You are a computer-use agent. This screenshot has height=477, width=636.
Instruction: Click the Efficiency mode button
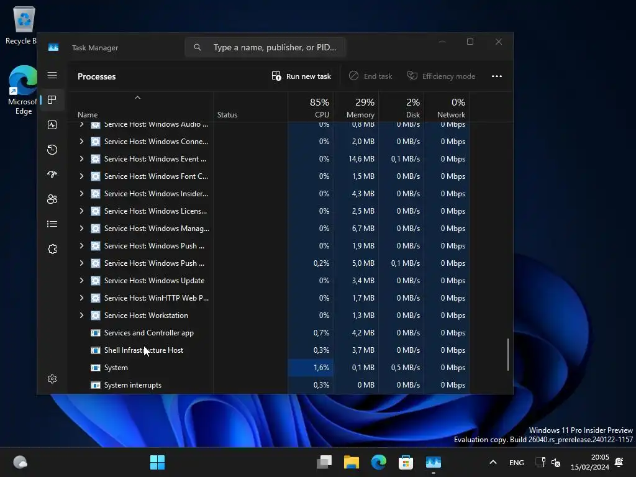click(442, 76)
